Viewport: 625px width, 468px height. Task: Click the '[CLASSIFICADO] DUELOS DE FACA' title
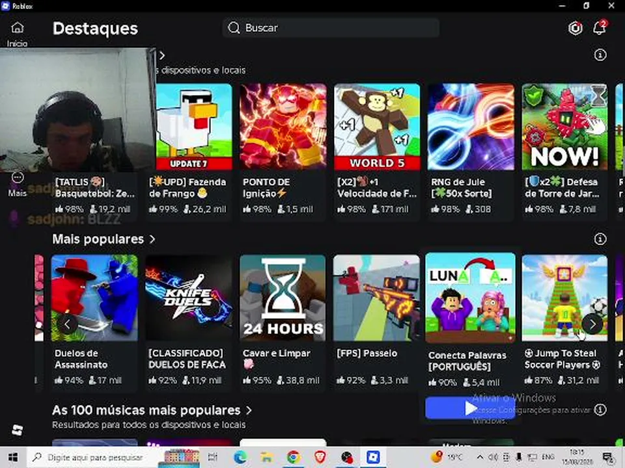pos(187,359)
